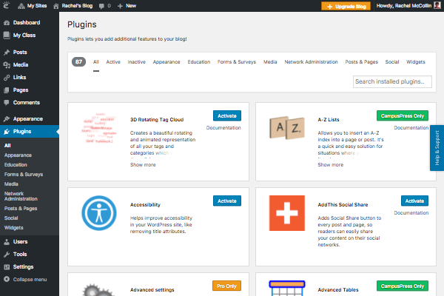This screenshot has height=296, width=444.
Task: Click CampusPress Only badge on Advanced Tables
Action: pyautogui.click(x=403, y=286)
